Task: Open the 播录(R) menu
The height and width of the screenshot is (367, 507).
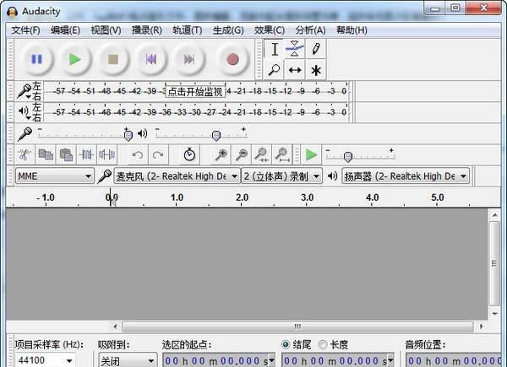Action: pyautogui.click(x=147, y=30)
